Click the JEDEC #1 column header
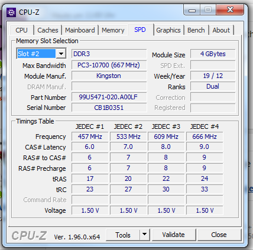 90,126
